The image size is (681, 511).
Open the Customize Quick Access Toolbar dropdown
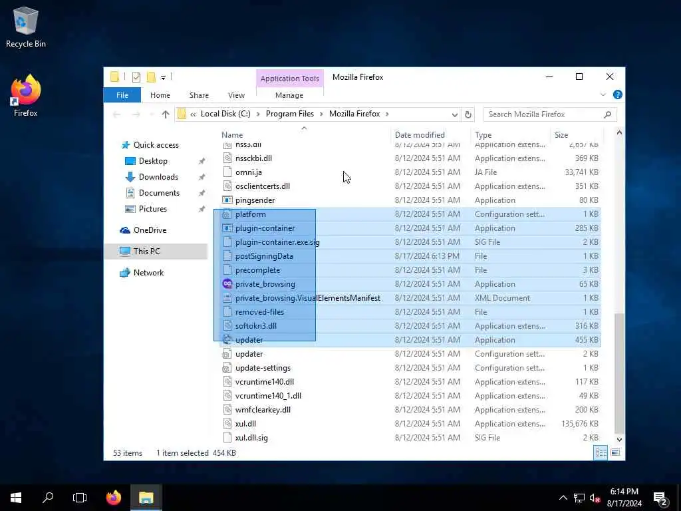tap(163, 78)
